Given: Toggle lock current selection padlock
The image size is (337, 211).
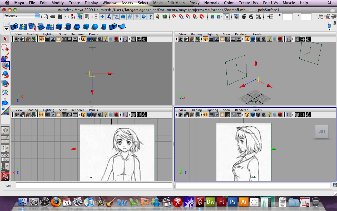Looking at the screenshot, I should point(158,17).
